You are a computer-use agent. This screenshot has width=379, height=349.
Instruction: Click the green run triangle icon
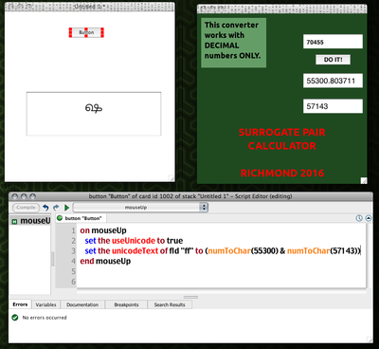[x=66, y=208]
